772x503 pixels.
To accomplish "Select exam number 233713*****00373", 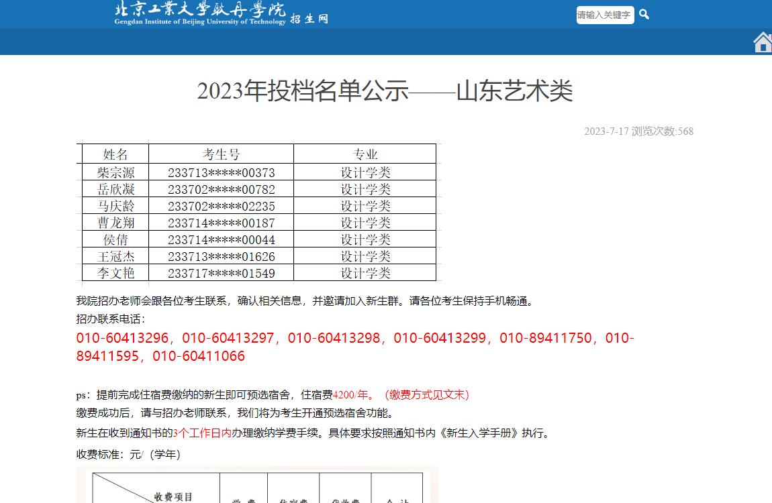I will tap(221, 172).
